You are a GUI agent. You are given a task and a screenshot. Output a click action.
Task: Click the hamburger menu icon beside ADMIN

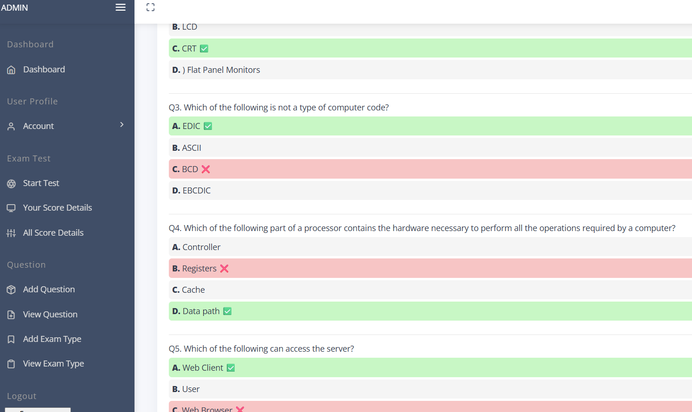coord(121,7)
